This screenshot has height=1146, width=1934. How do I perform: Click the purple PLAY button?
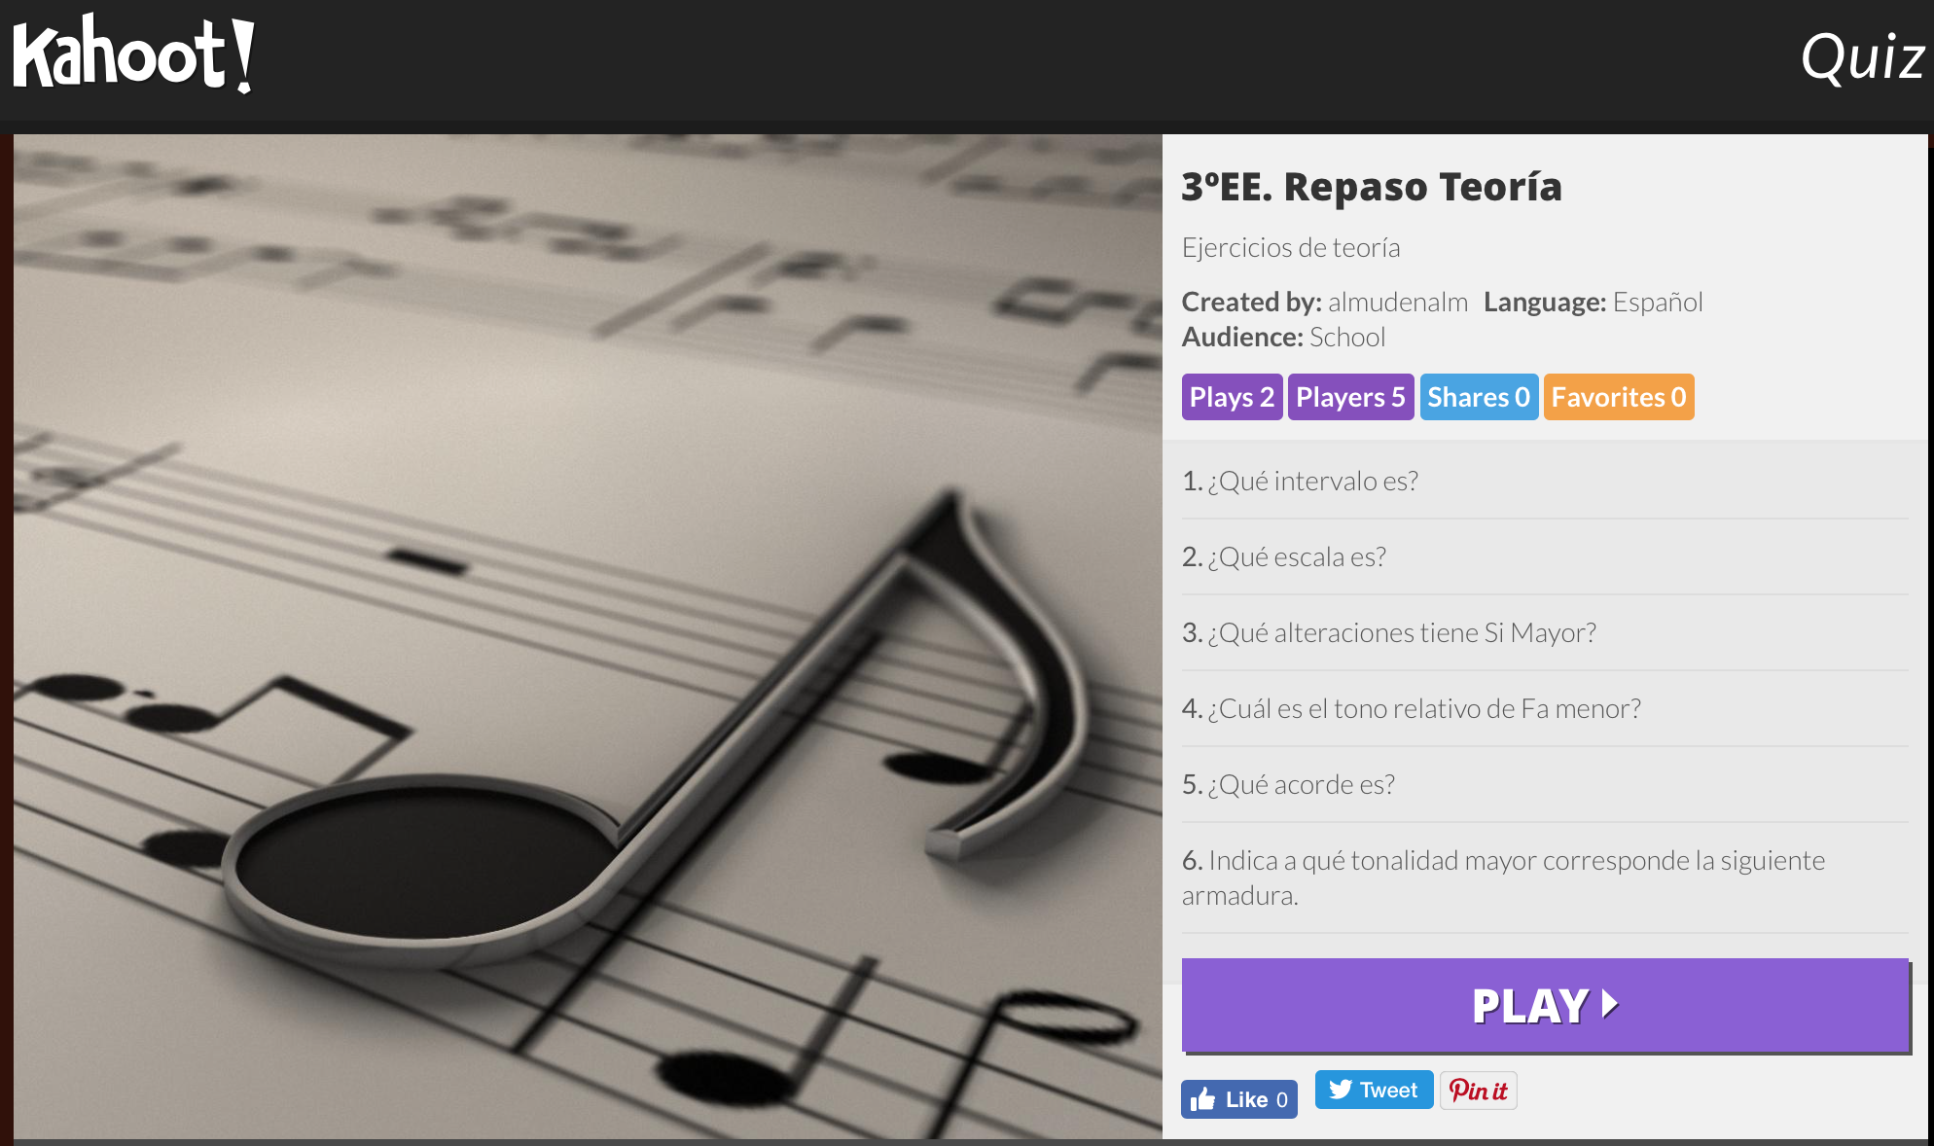click(1545, 1005)
